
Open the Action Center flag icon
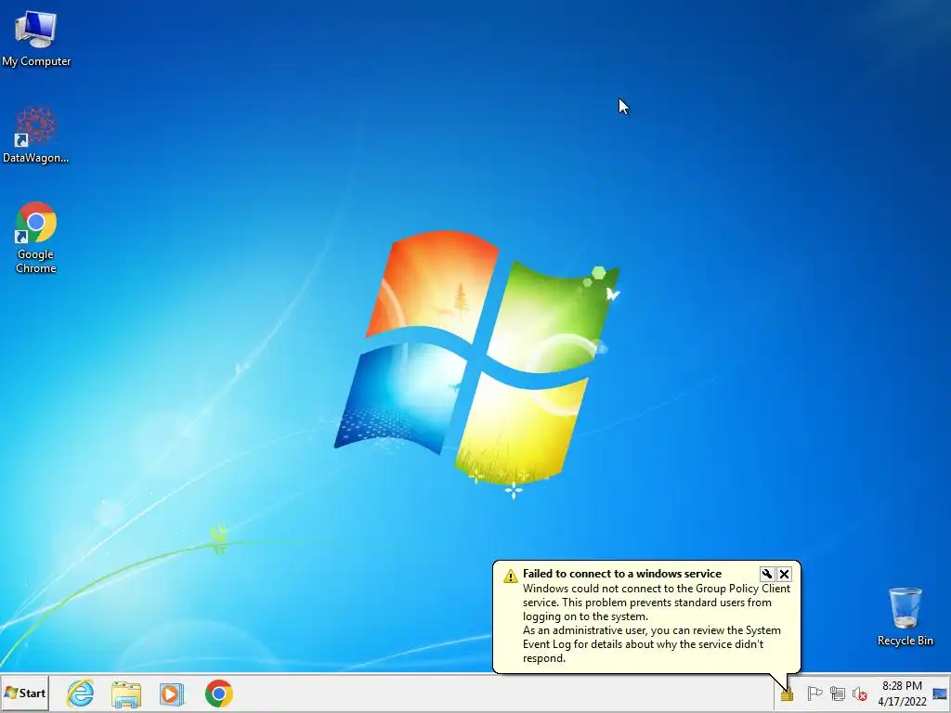814,694
